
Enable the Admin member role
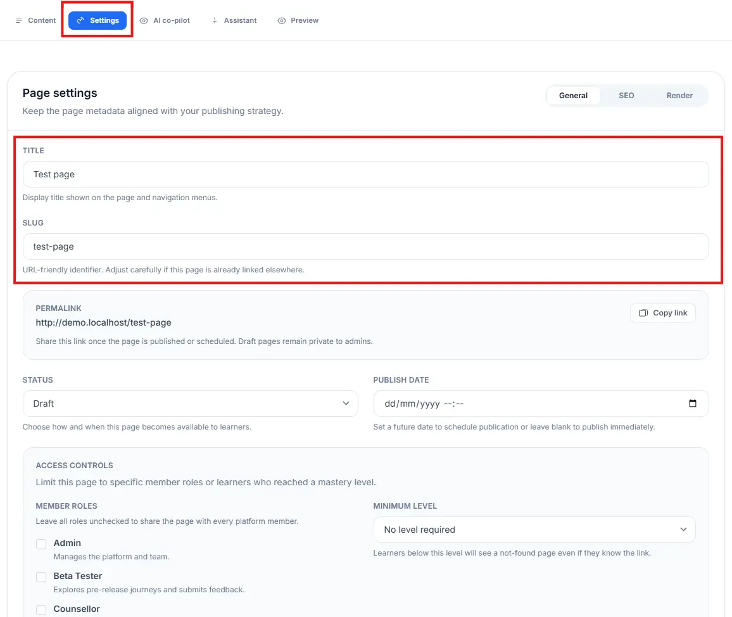[41, 544]
